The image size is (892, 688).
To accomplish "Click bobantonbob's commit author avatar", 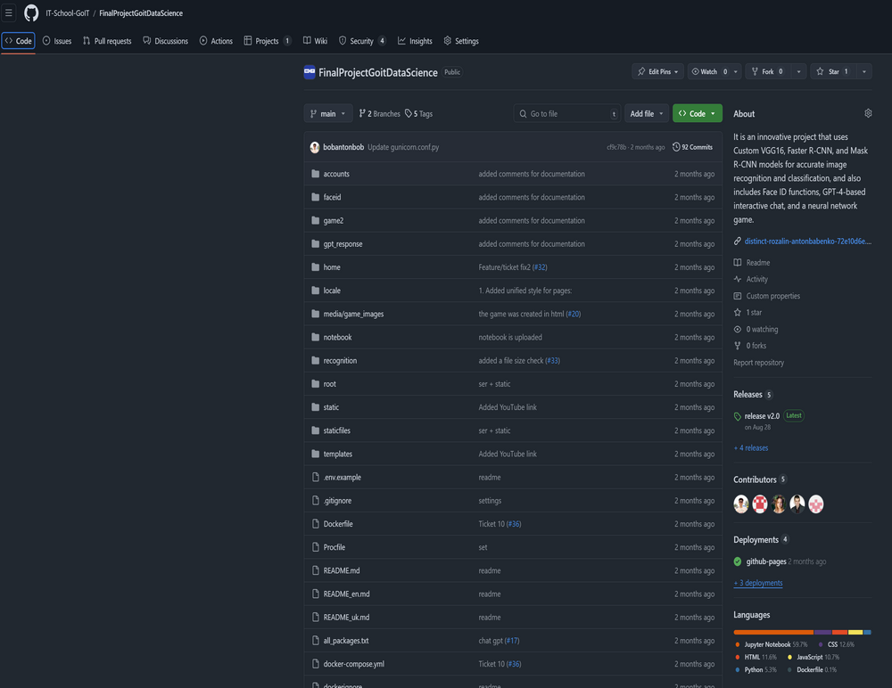I will [x=315, y=147].
